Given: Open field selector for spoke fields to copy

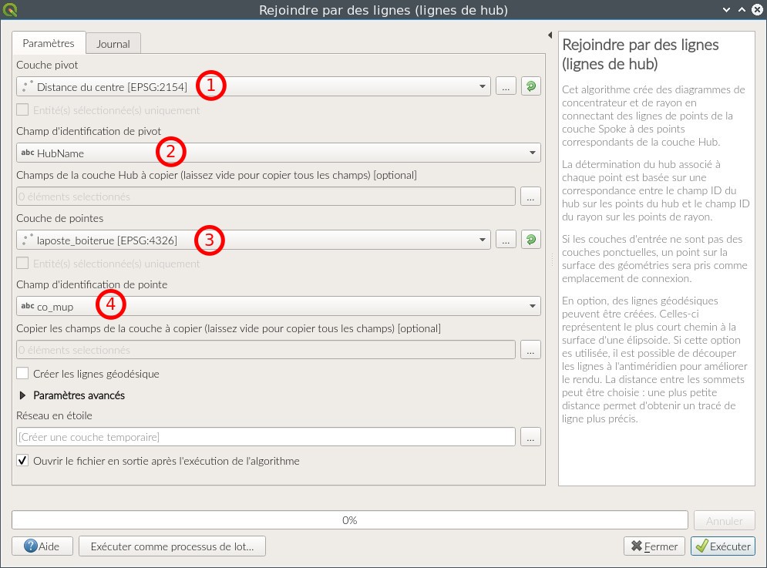Looking at the screenshot, I should (530, 350).
